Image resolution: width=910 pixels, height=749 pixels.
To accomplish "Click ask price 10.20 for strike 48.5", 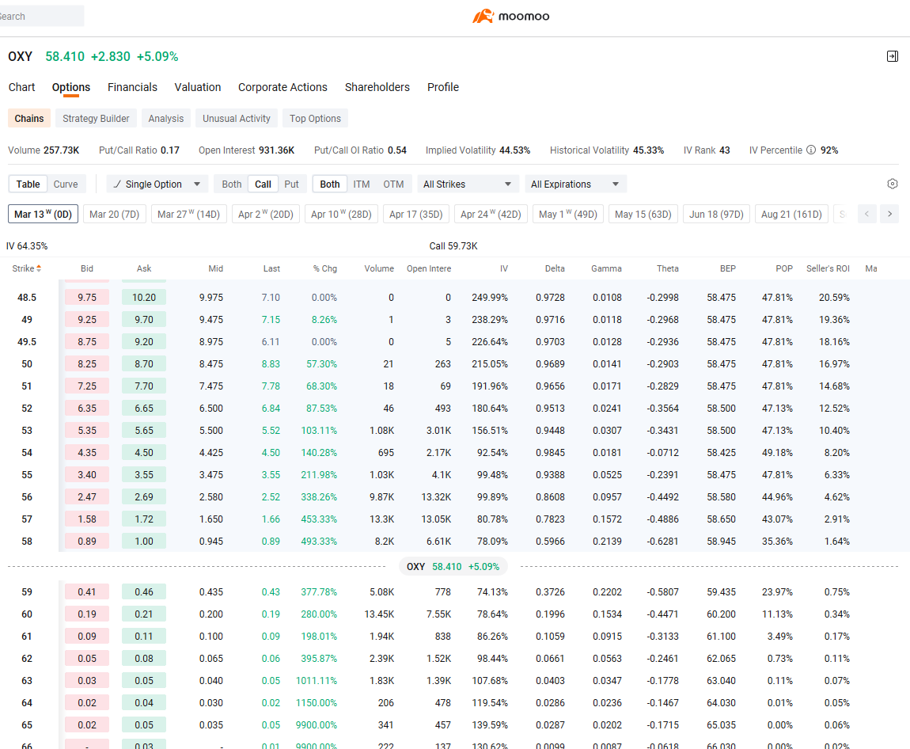I will click(144, 297).
